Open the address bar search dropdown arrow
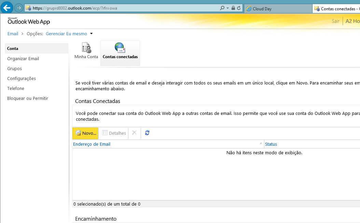 pyautogui.click(x=227, y=8)
